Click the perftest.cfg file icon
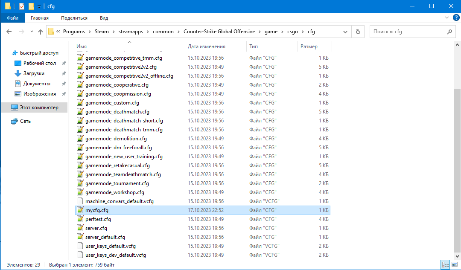 point(80,219)
